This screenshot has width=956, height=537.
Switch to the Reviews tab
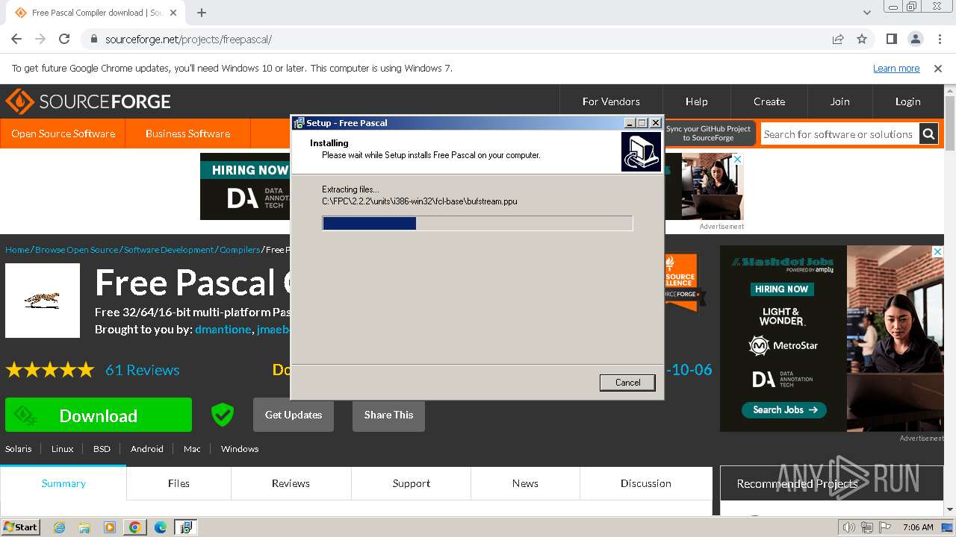[x=291, y=483]
